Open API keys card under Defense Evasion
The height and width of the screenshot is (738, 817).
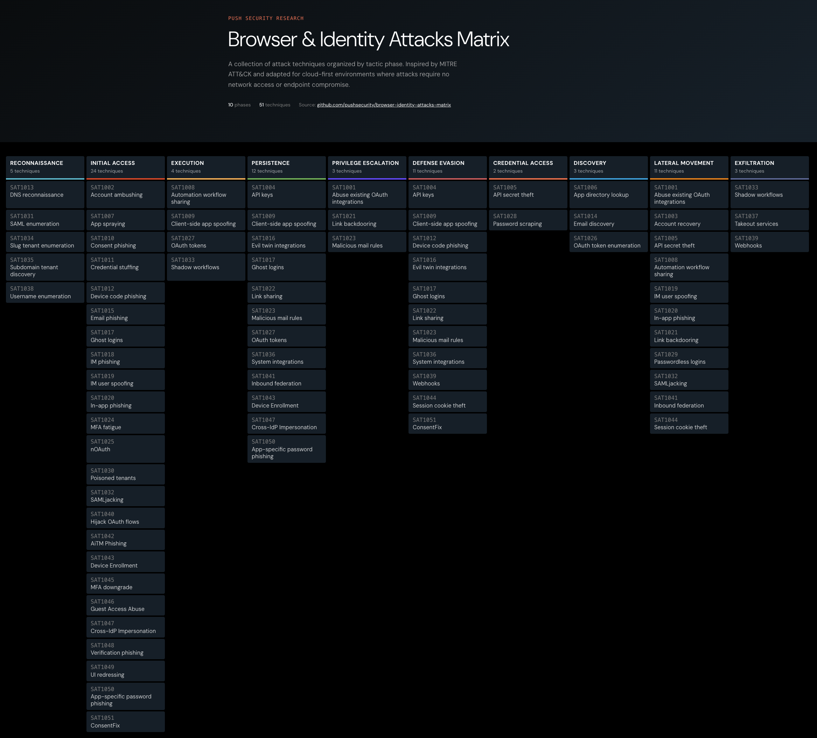(448, 195)
